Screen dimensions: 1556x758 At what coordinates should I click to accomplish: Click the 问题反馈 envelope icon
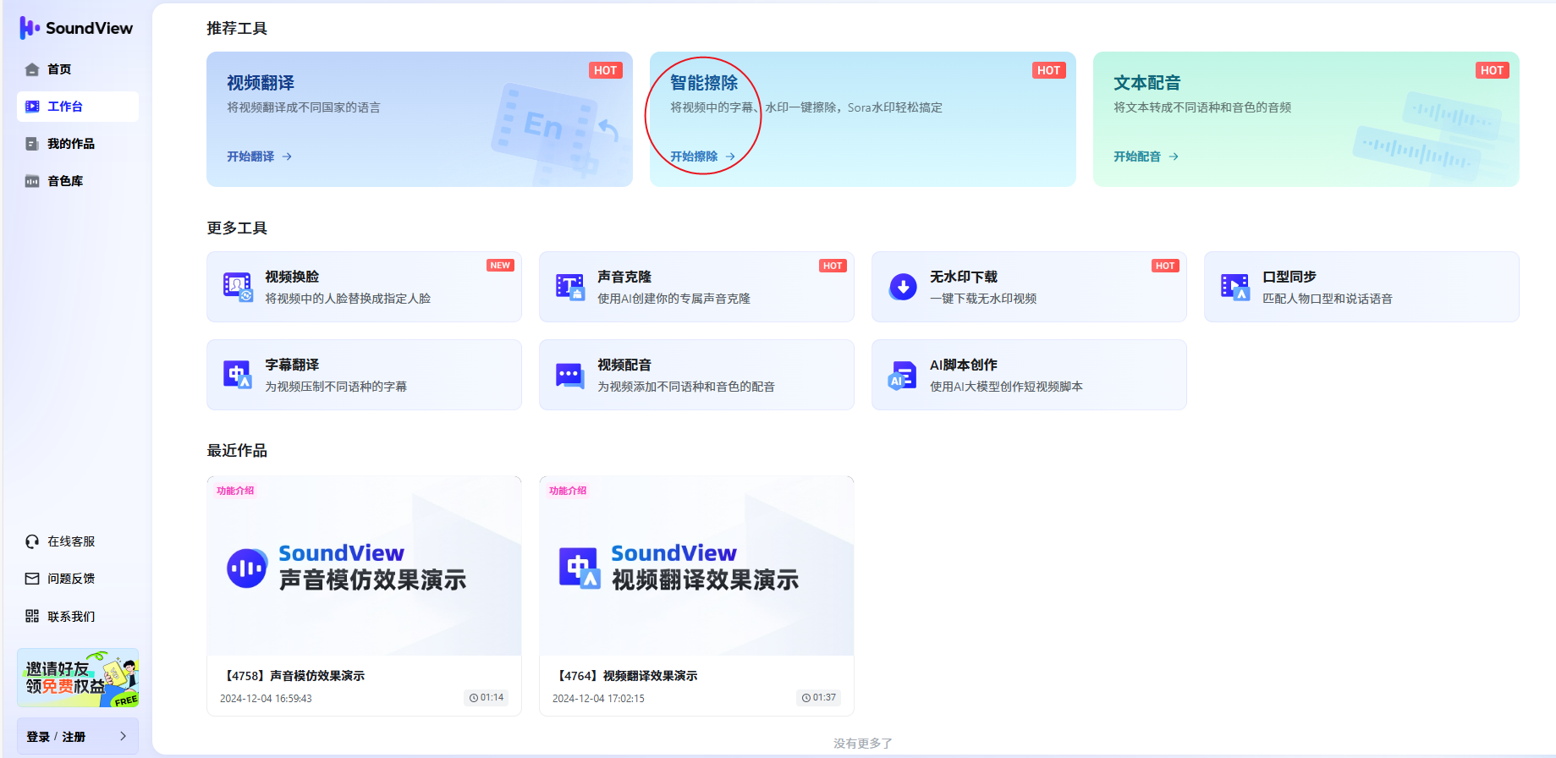coord(32,579)
